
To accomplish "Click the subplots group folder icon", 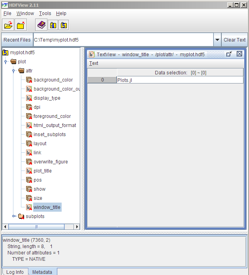I will 21,216.
